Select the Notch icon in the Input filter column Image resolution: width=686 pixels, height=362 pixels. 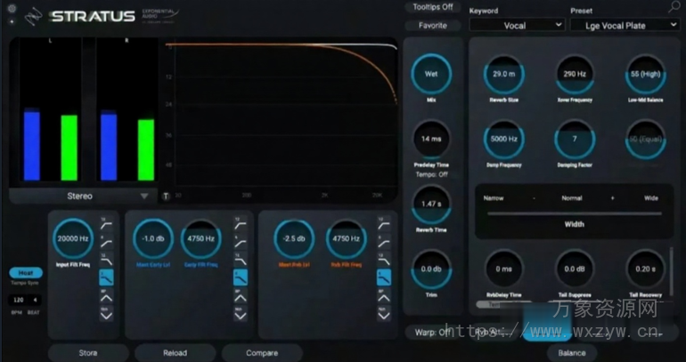(106, 314)
